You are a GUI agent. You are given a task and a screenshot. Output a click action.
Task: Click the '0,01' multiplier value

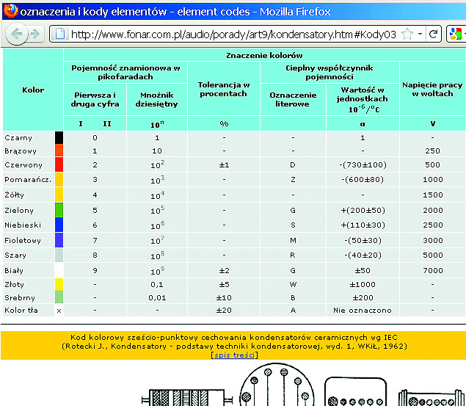tap(157, 297)
